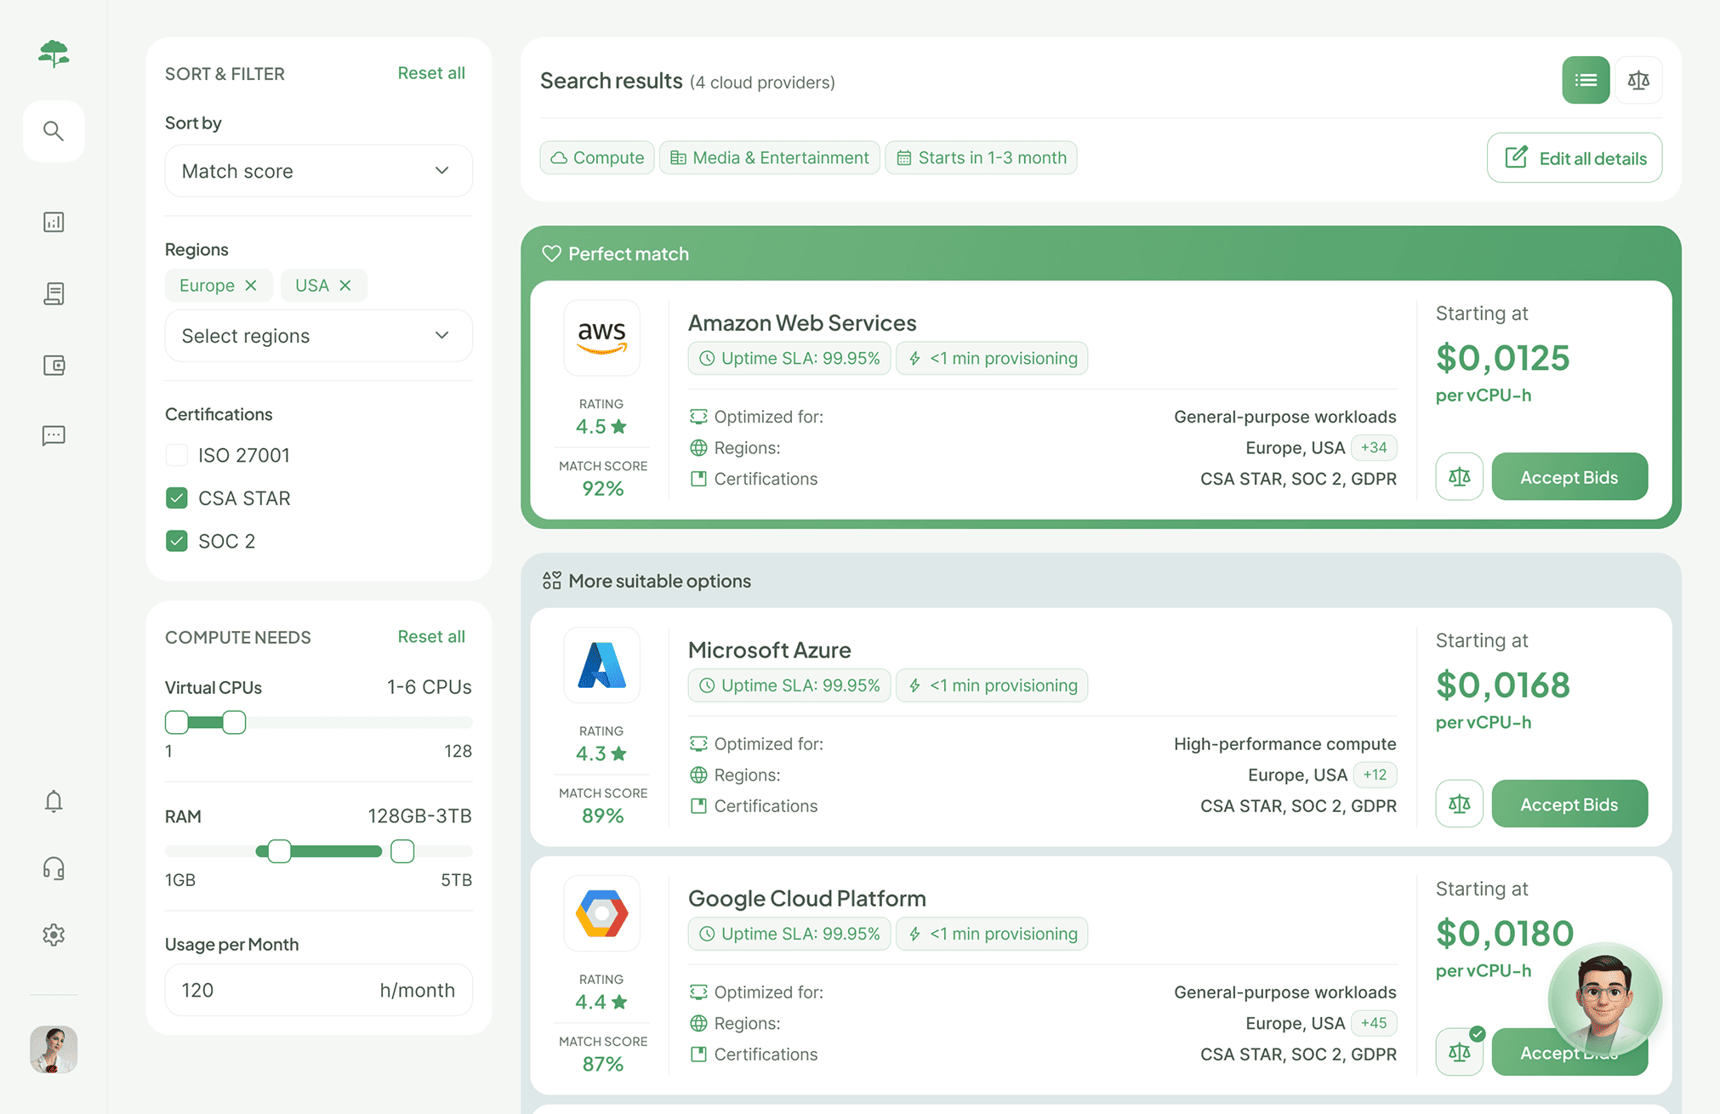
Task: Open the chat messages sidebar icon
Action: [x=54, y=435]
